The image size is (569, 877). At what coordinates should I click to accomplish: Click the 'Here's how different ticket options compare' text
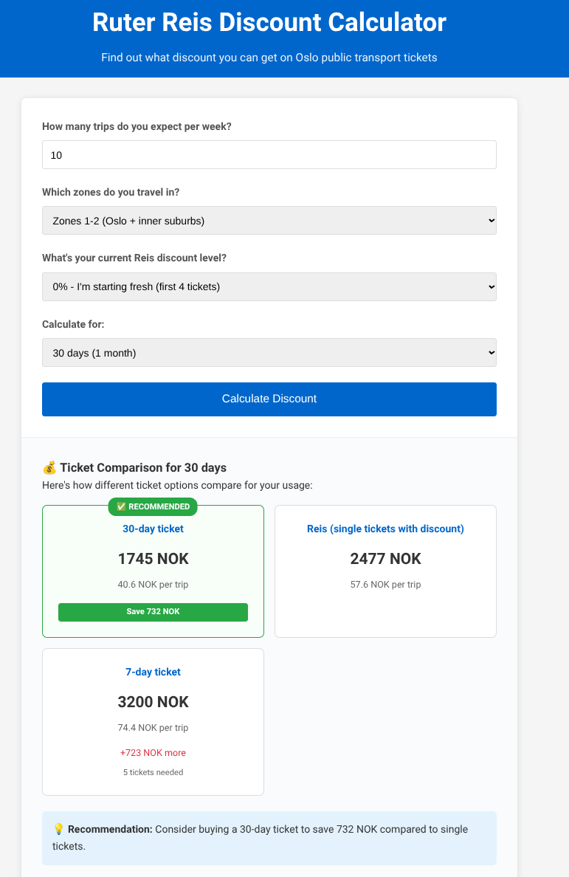[x=177, y=485]
